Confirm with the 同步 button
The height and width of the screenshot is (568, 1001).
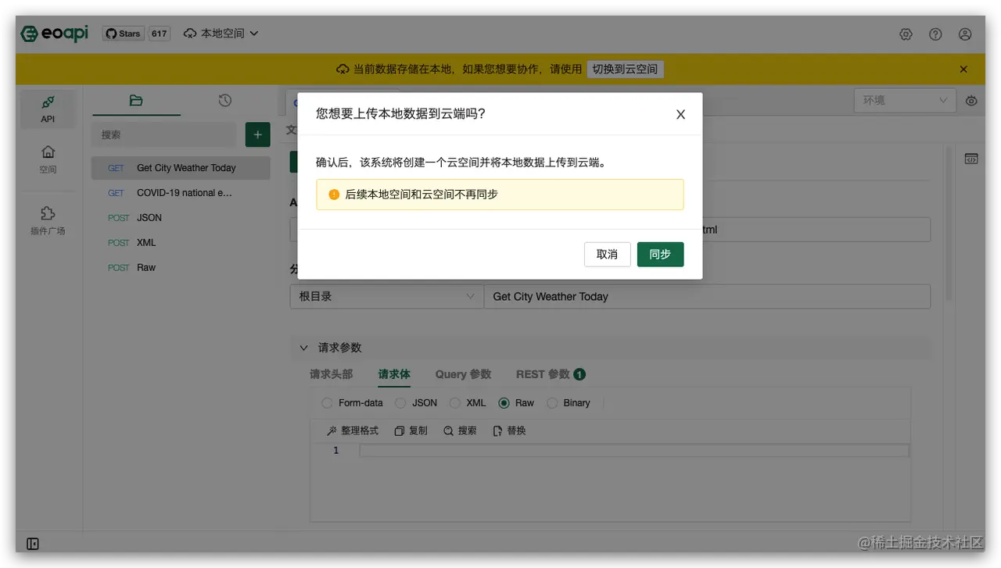tap(660, 255)
